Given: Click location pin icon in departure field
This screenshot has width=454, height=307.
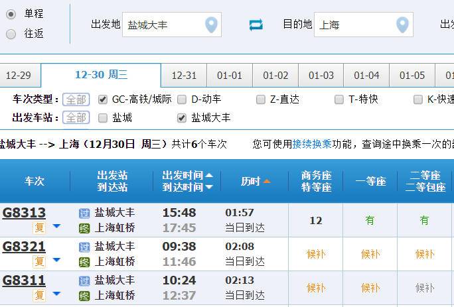Looking at the screenshot, I should pos(211,25).
